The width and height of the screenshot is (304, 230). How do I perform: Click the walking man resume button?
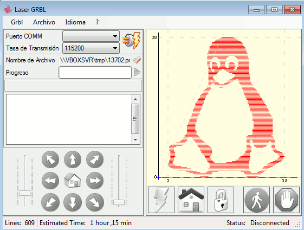point(256,200)
